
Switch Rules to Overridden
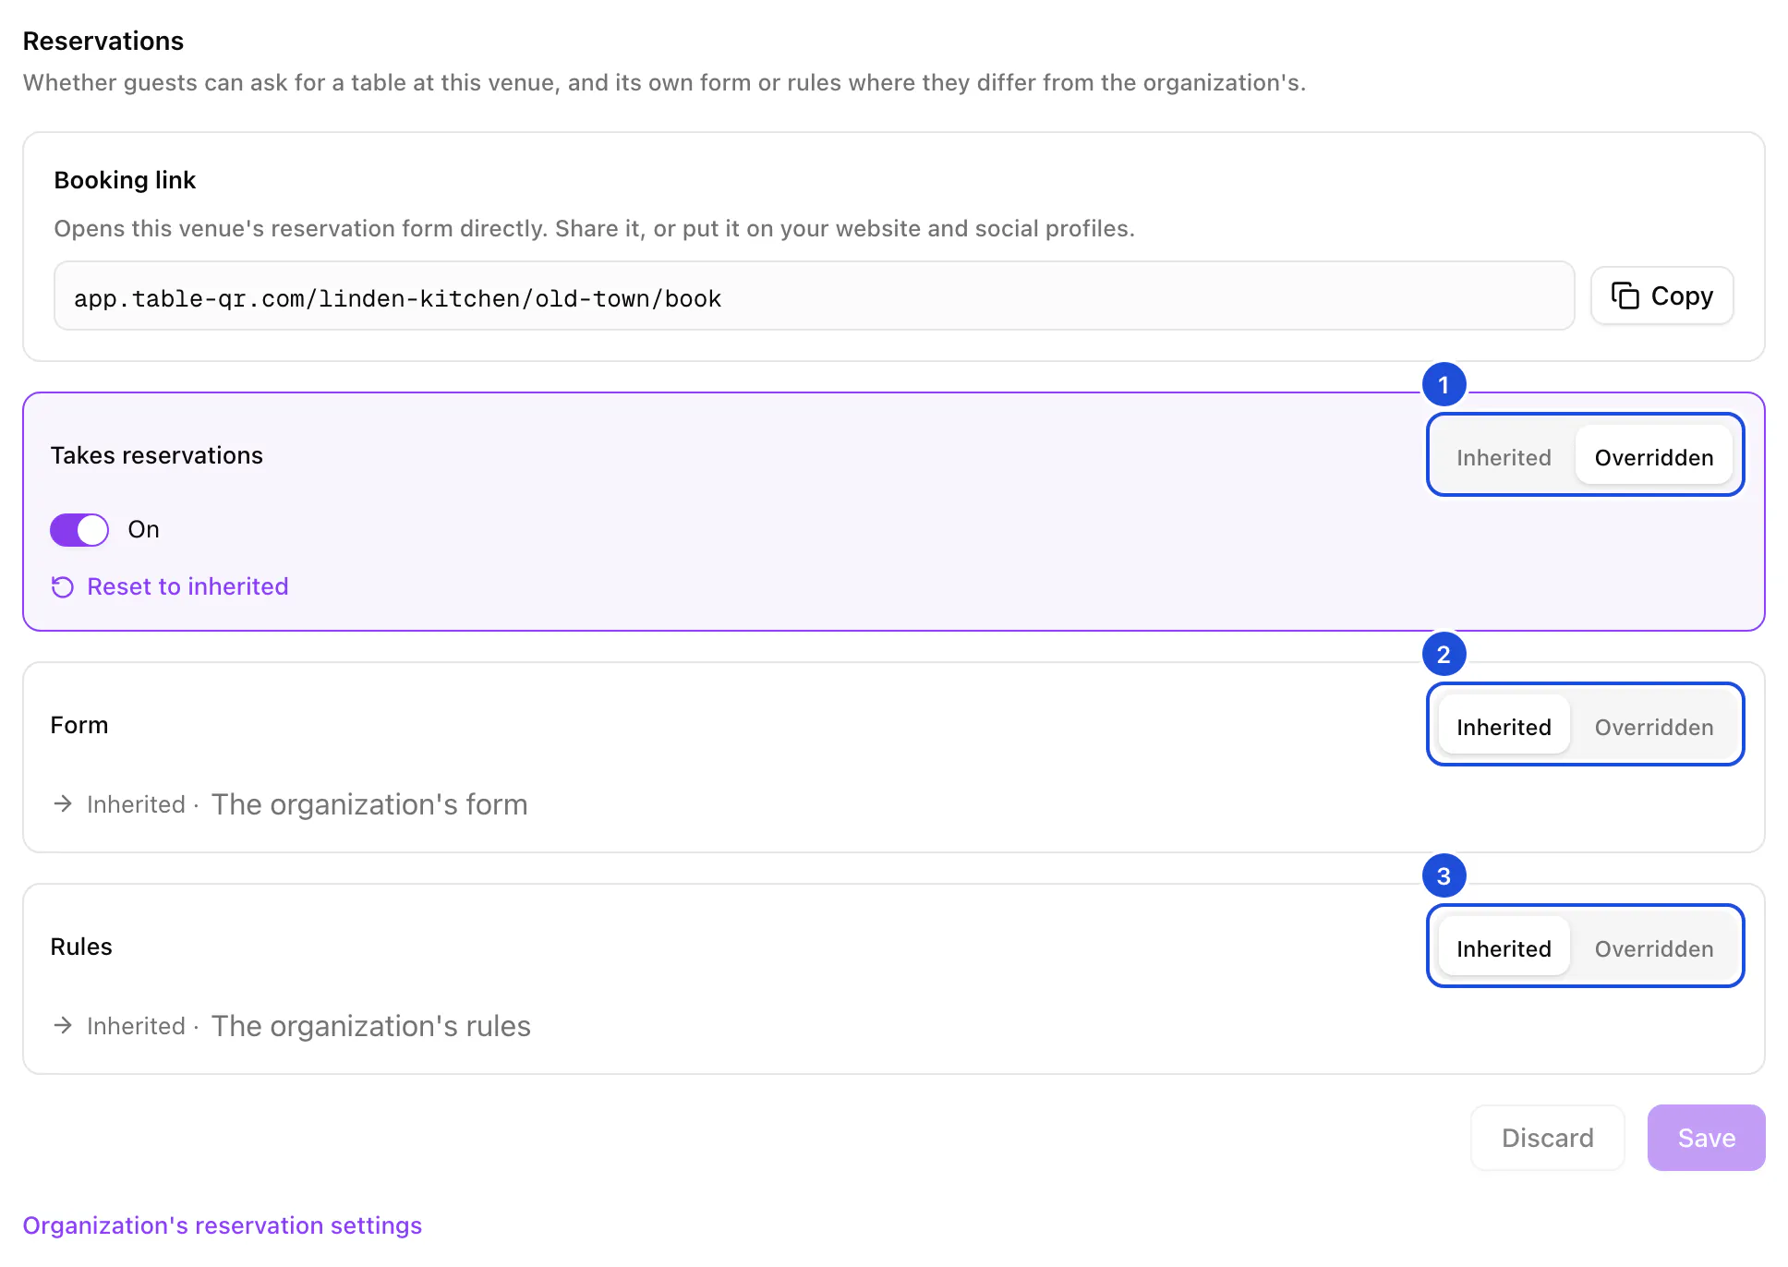tap(1653, 948)
